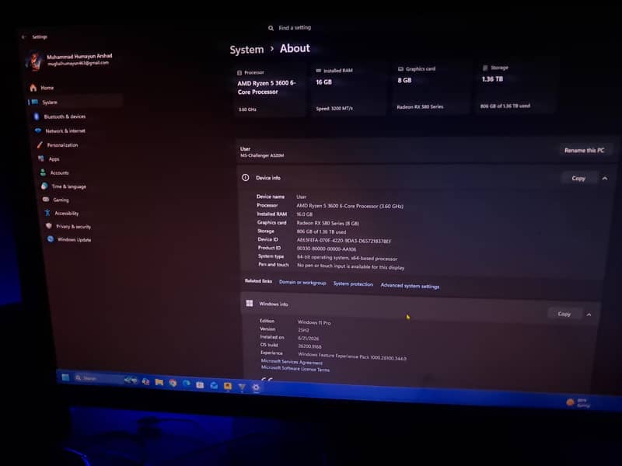Image resolution: width=622 pixels, height=466 pixels.
Task: Click the Processor card at top
Action: tap(270, 90)
